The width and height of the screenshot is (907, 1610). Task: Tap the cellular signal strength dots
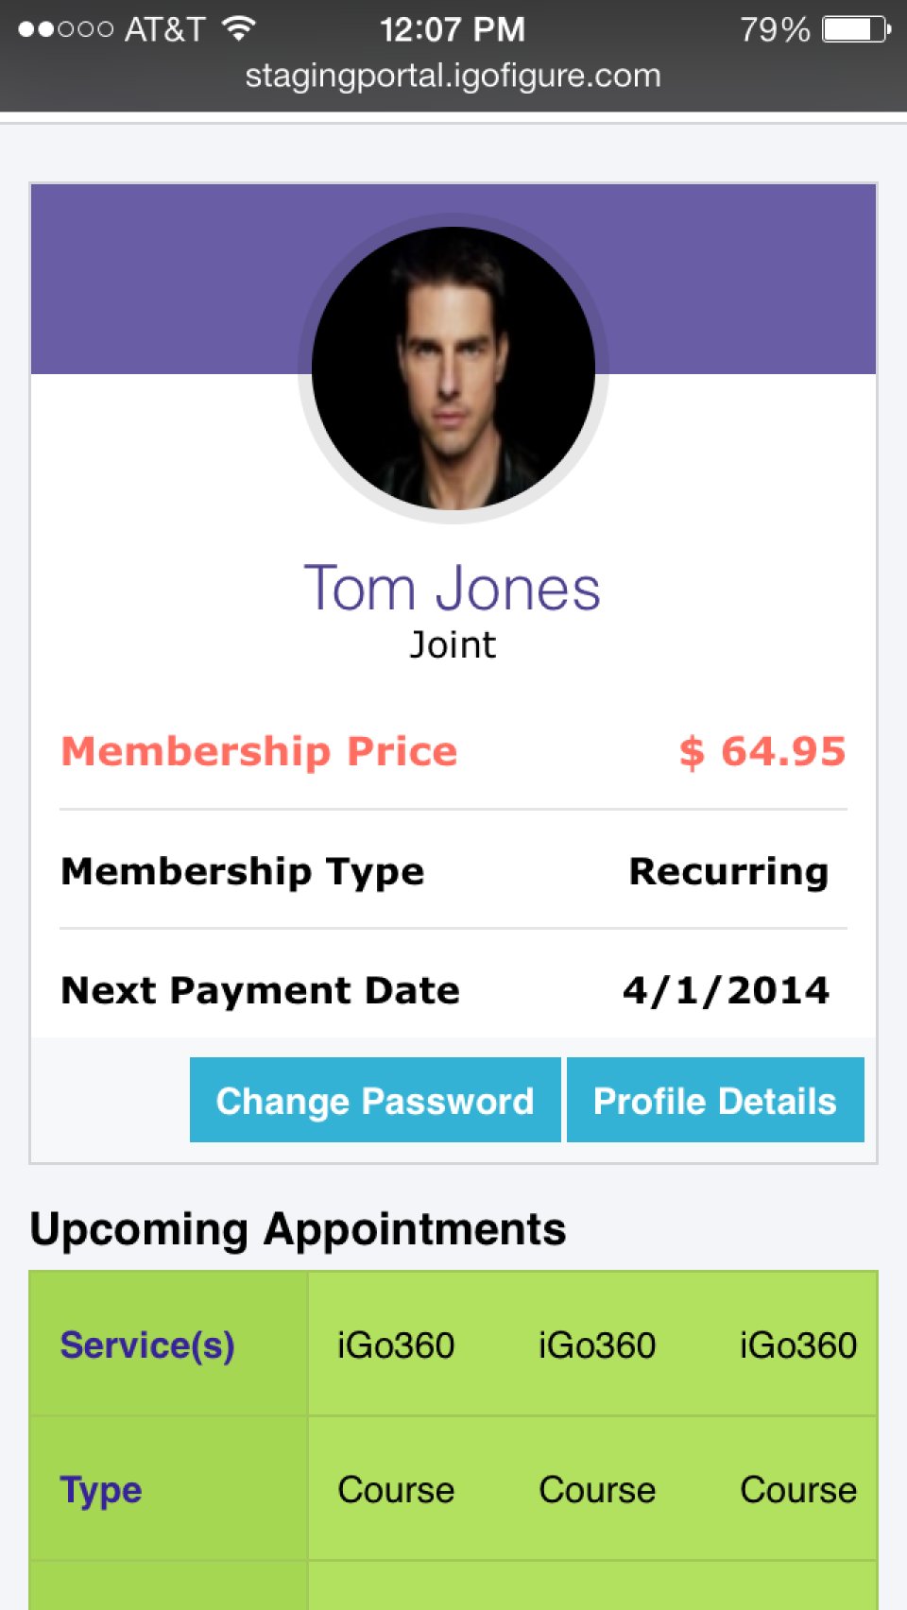[65, 29]
